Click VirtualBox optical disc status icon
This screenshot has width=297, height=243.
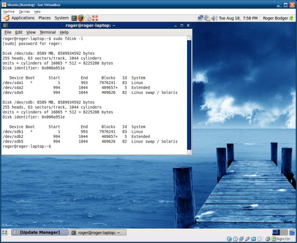click(x=235, y=239)
